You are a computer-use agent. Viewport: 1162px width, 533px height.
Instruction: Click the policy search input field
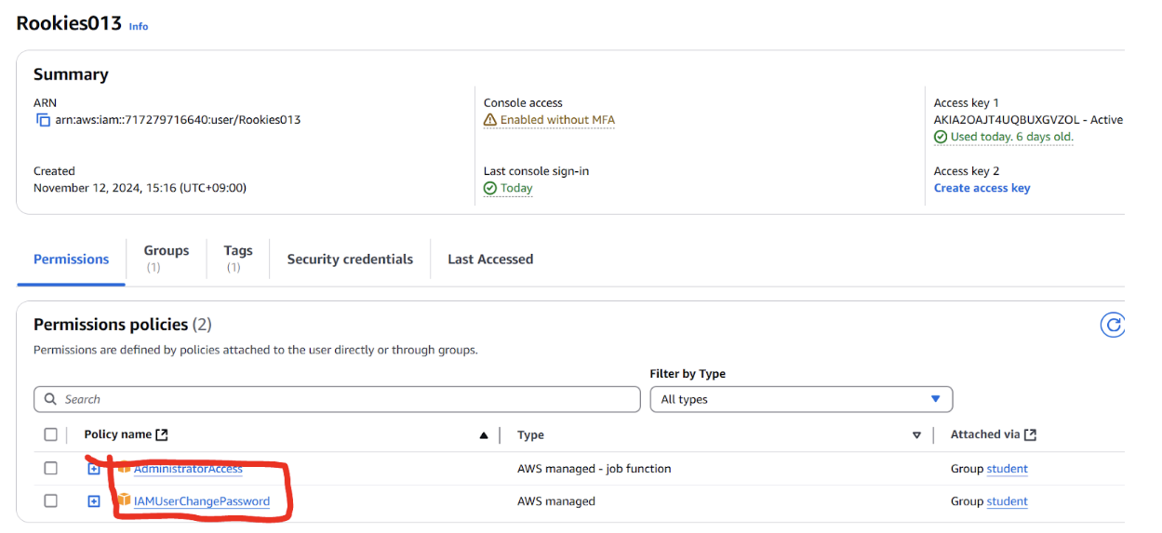coord(337,399)
